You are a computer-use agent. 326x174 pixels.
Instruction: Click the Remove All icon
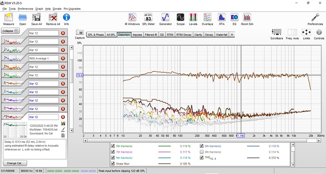pos(53,17)
